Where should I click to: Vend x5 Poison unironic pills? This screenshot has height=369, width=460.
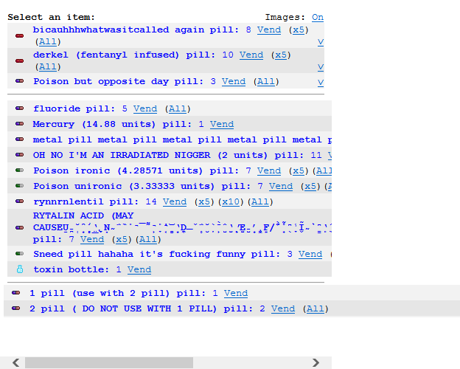pos(310,186)
